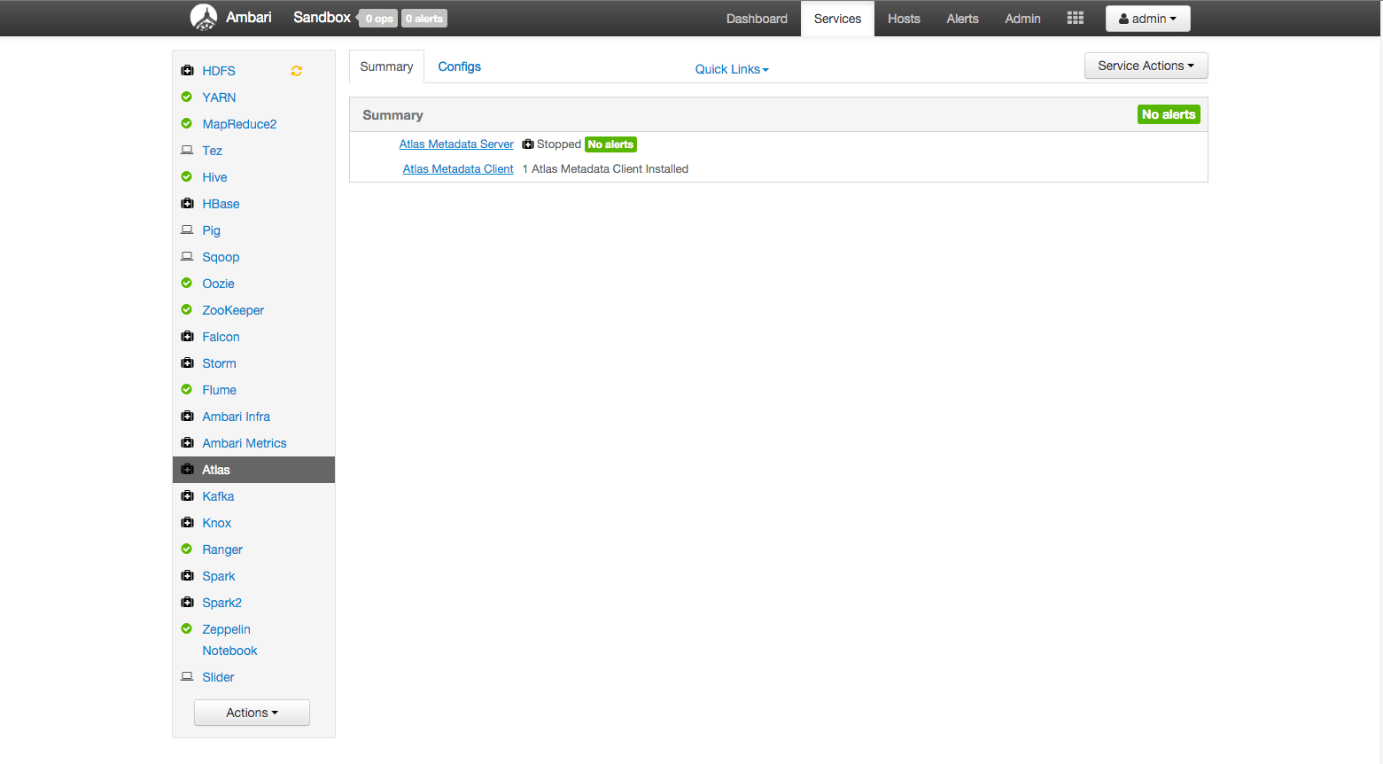Click No alerts badge beside Stopped status

click(610, 144)
